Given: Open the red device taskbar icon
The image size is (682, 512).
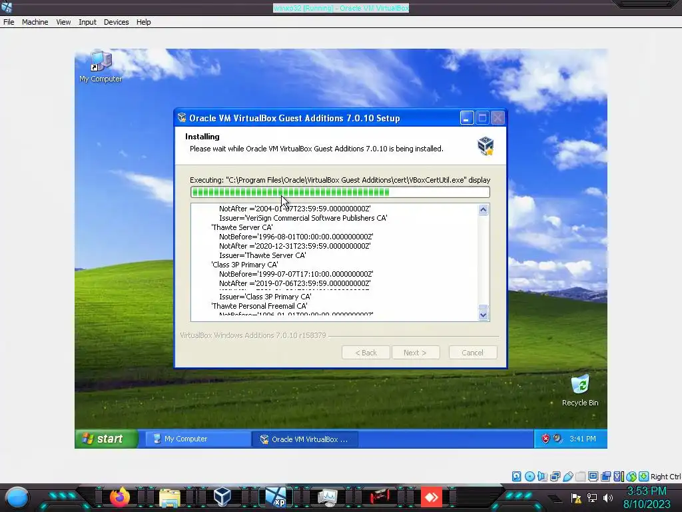Looking at the screenshot, I should pos(379,497).
